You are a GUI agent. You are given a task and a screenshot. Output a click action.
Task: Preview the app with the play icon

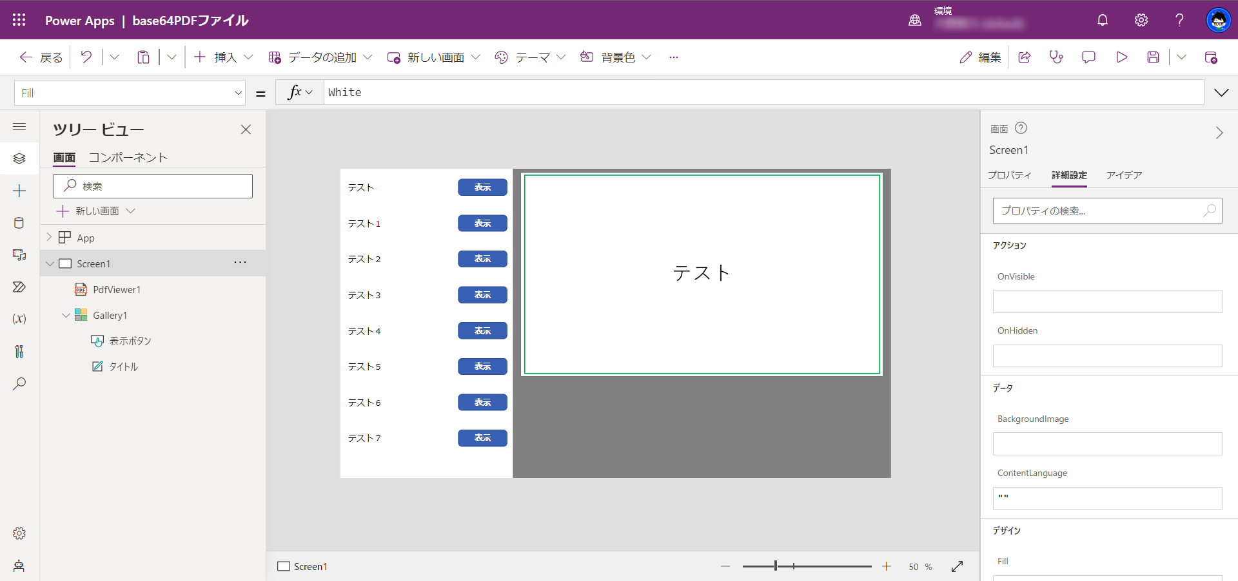pyautogui.click(x=1121, y=57)
